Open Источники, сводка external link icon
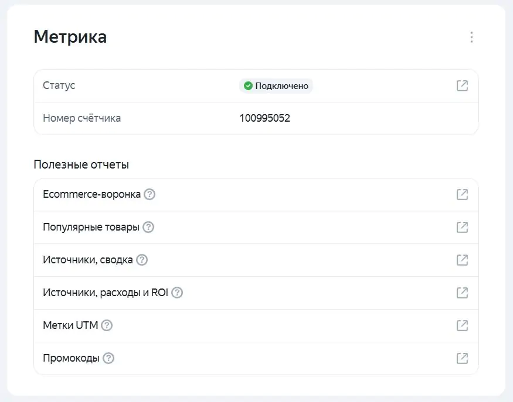This screenshot has height=402, width=513. tap(462, 260)
